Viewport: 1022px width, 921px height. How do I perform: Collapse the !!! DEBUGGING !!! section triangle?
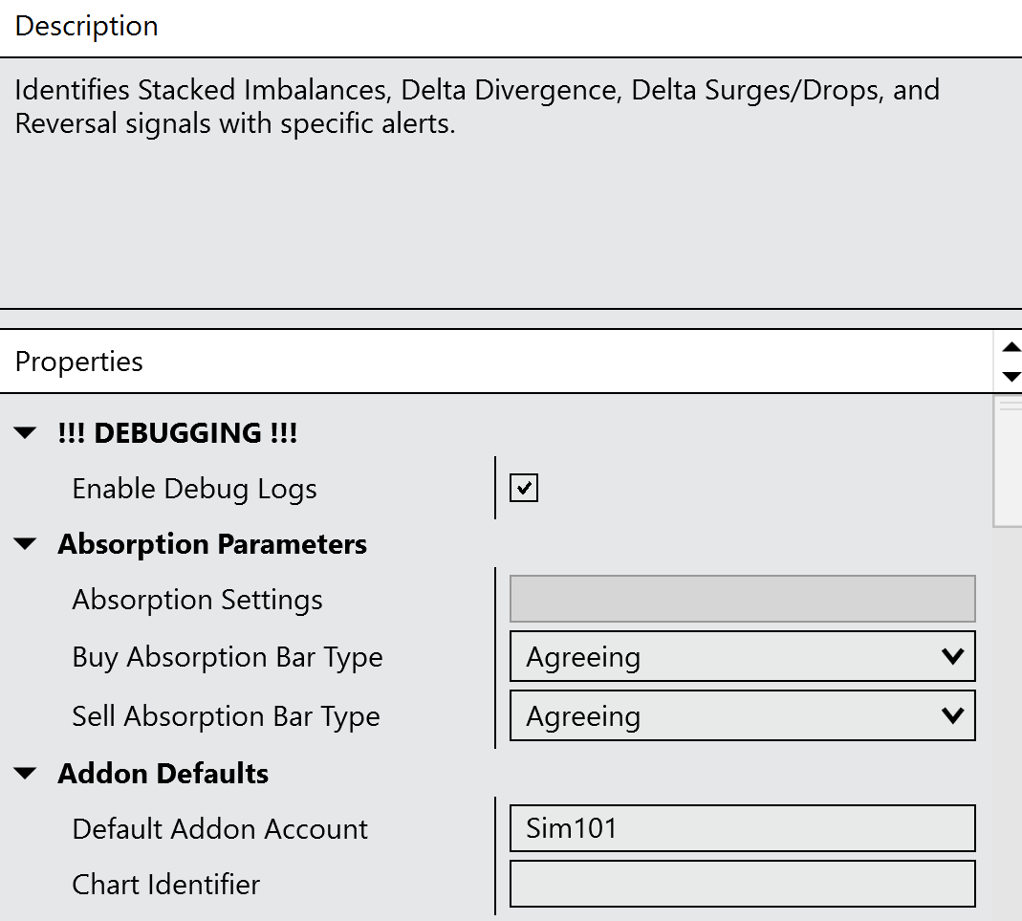click(27, 434)
